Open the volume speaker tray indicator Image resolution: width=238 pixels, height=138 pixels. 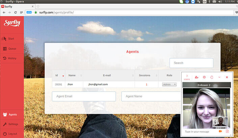click(220, 2)
